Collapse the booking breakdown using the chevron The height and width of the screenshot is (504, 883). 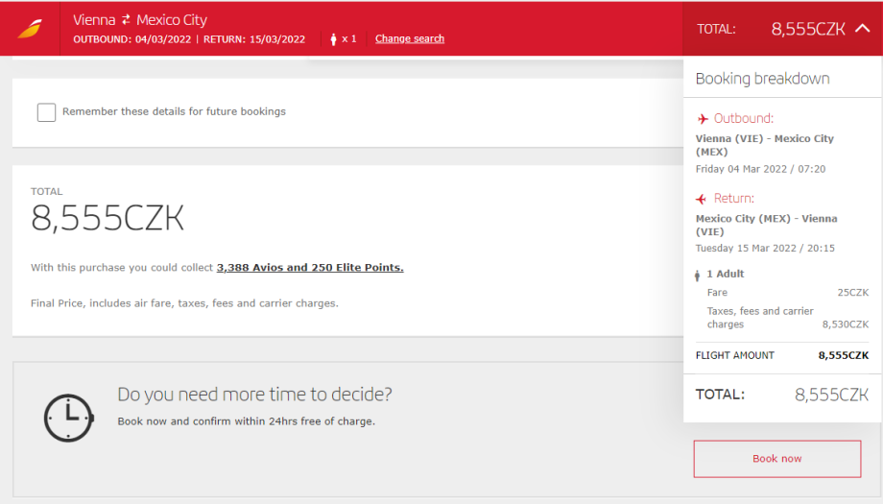[x=861, y=29]
